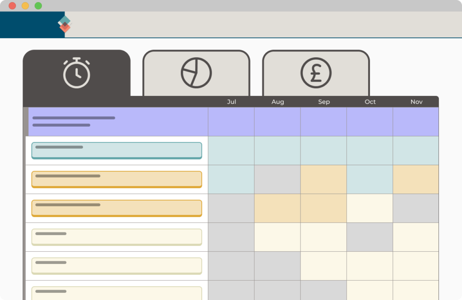This screenshot has width=462, height=300.
Task: Switch to the pie chart tab
Action: [196, 73]
